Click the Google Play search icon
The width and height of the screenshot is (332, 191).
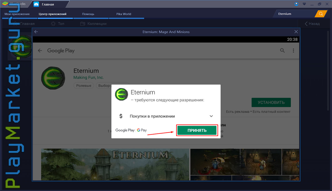(282, 50)
